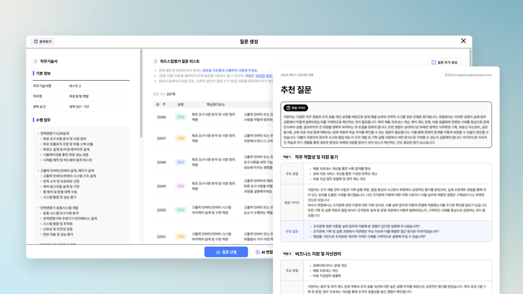
Task: Click the 핵심평가요소 column header
Action: [216, 105]
